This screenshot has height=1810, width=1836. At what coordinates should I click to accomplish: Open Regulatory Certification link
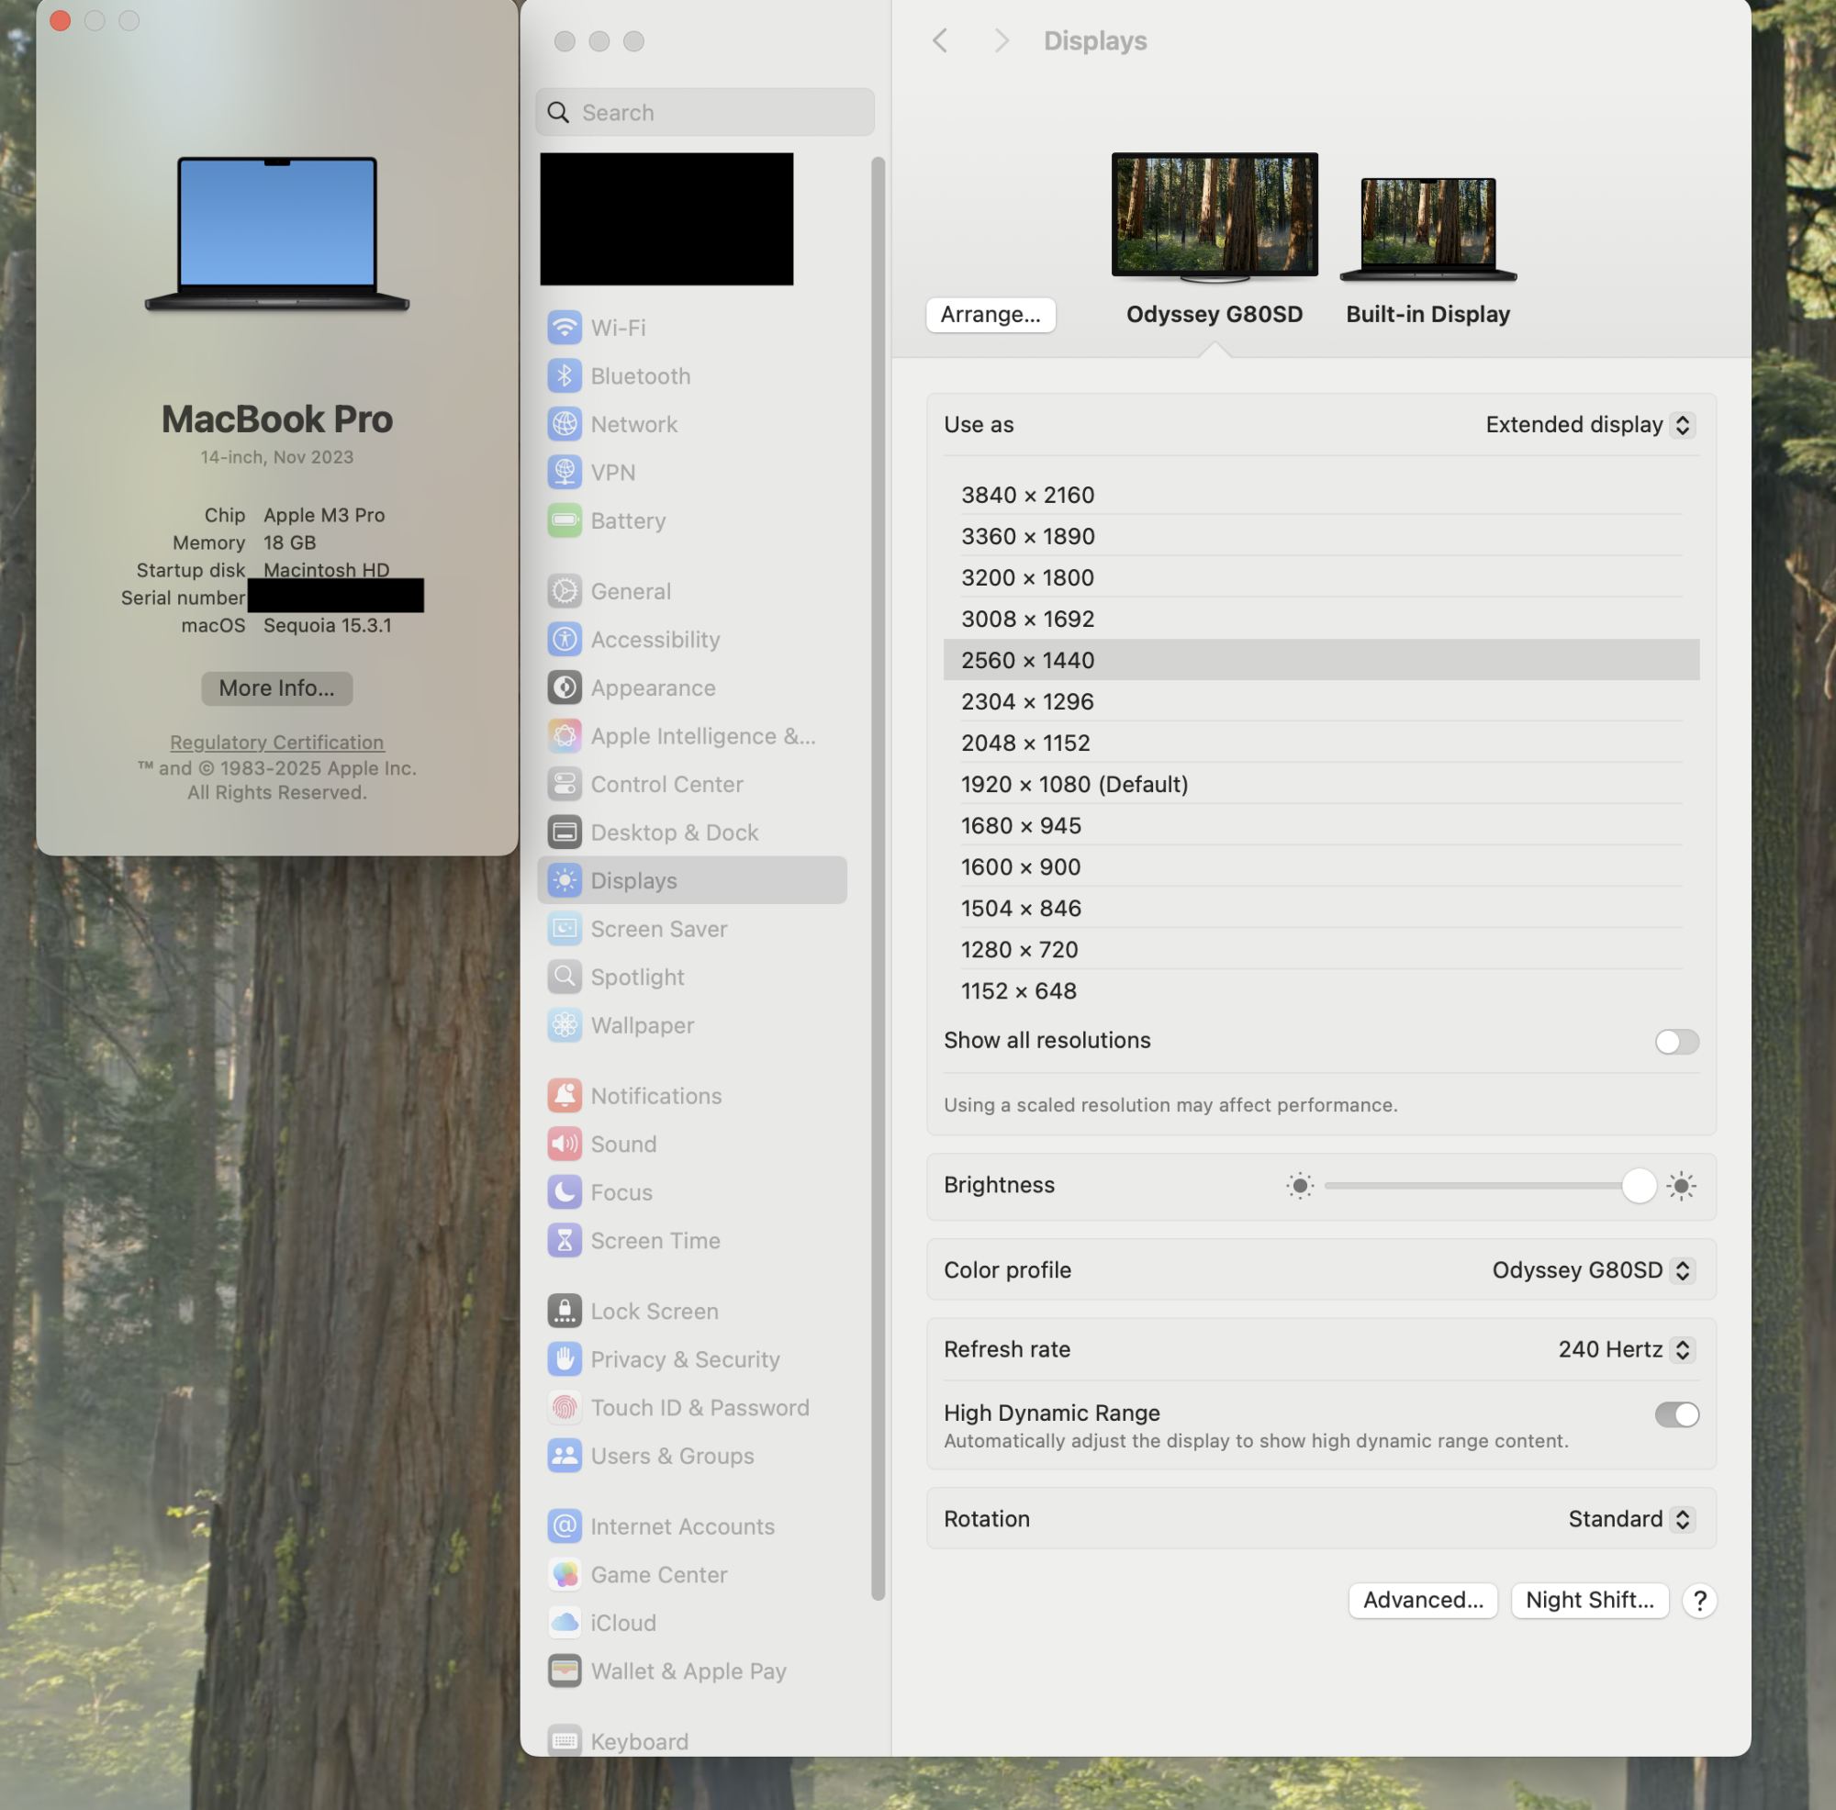pyautogui.click(x=276, y=743)
